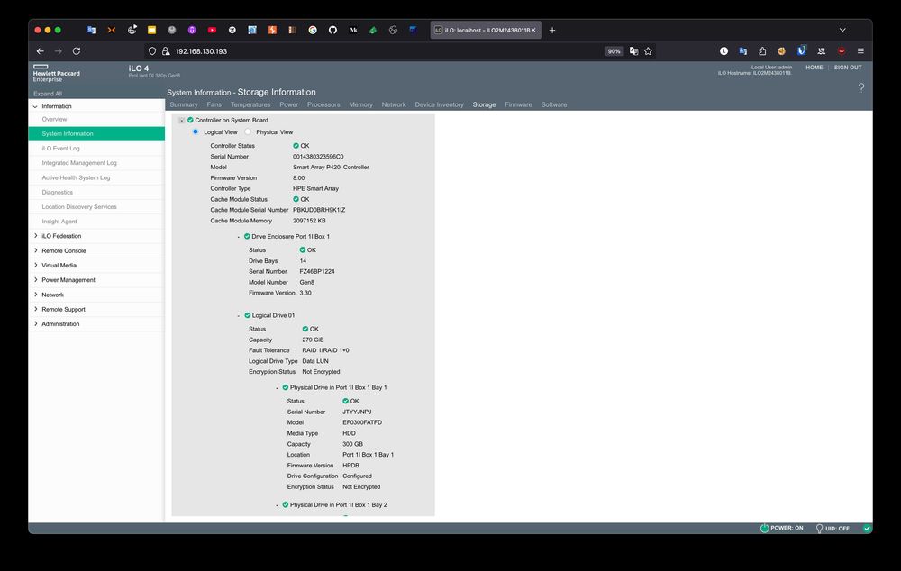
Task: Click the UID: OFF light icon
Action: [819, 528]
